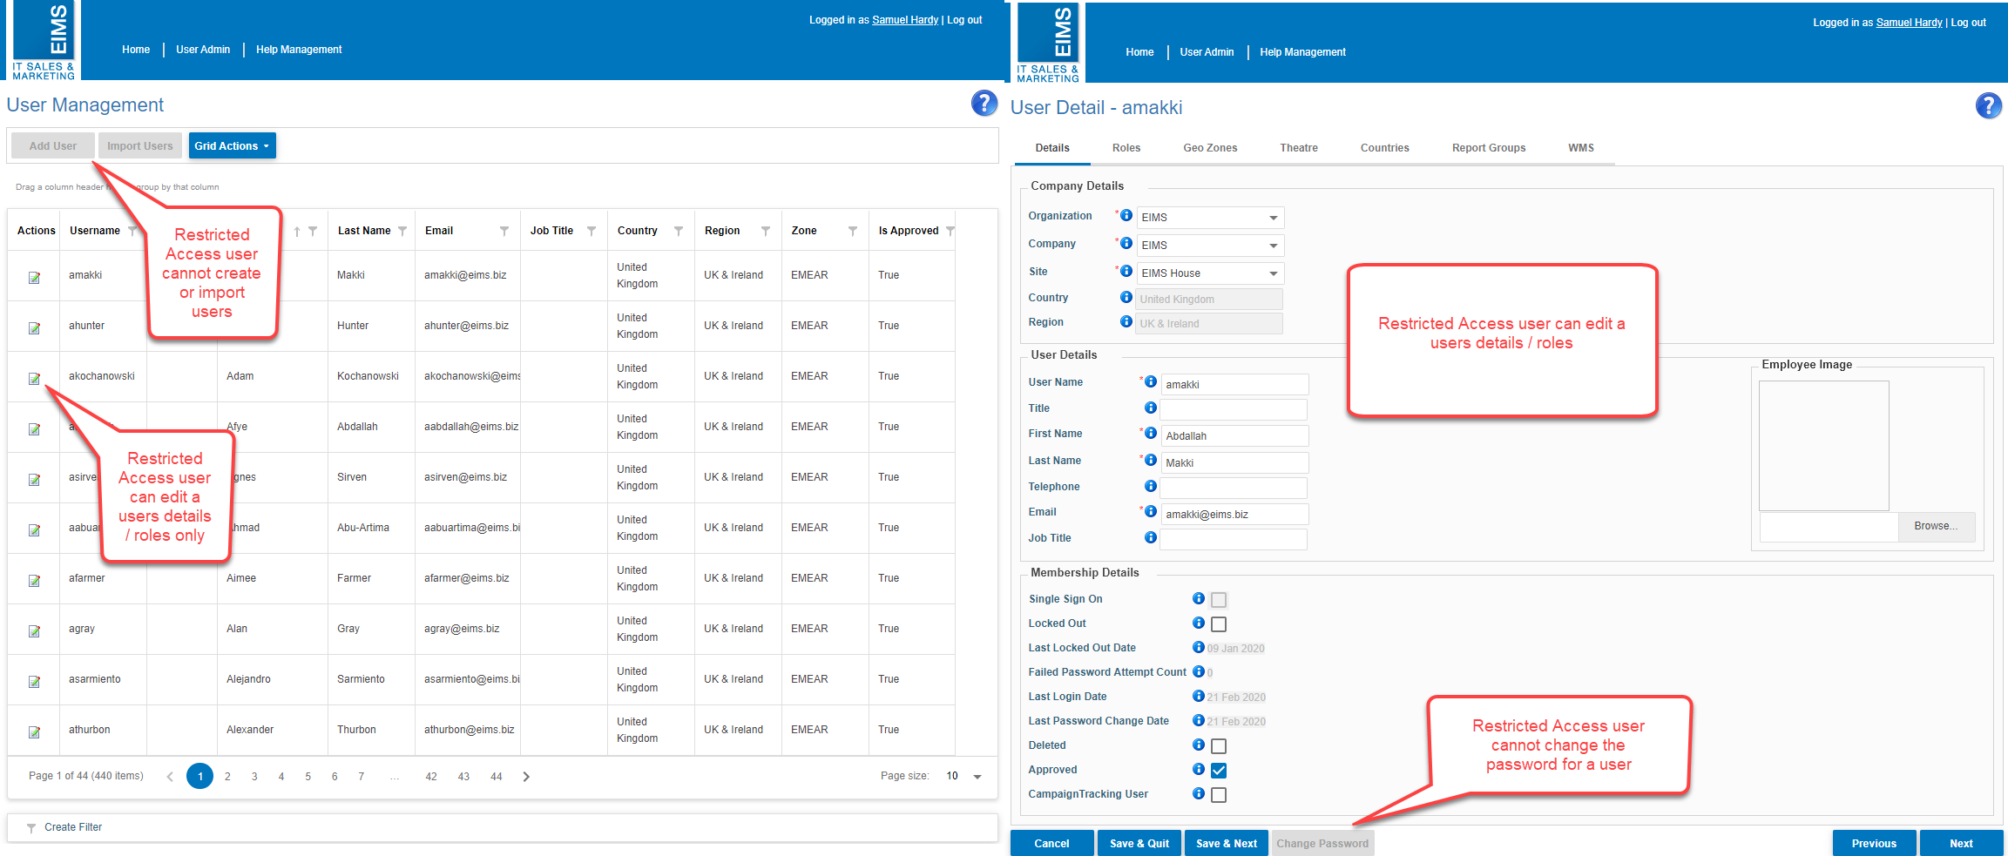Select the Kochanowski last name cell

pyautogui.click(x=371, y=376)
